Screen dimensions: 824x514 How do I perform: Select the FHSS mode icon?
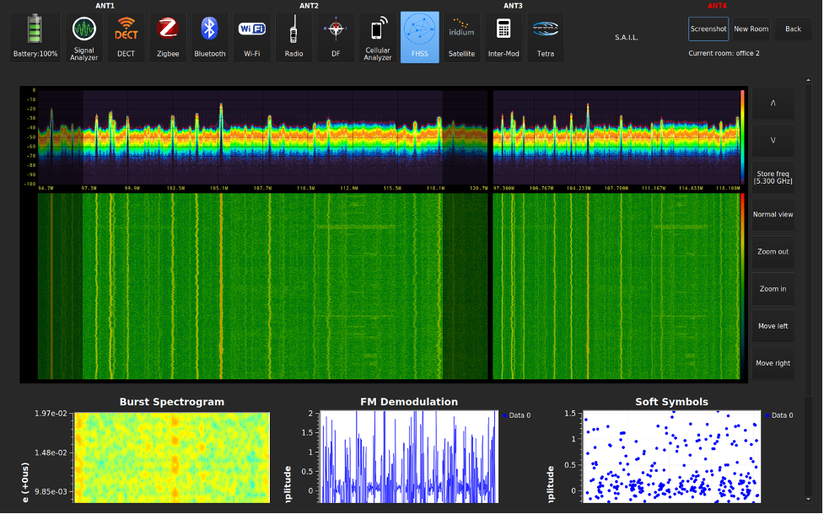click(x=419, y=38)
